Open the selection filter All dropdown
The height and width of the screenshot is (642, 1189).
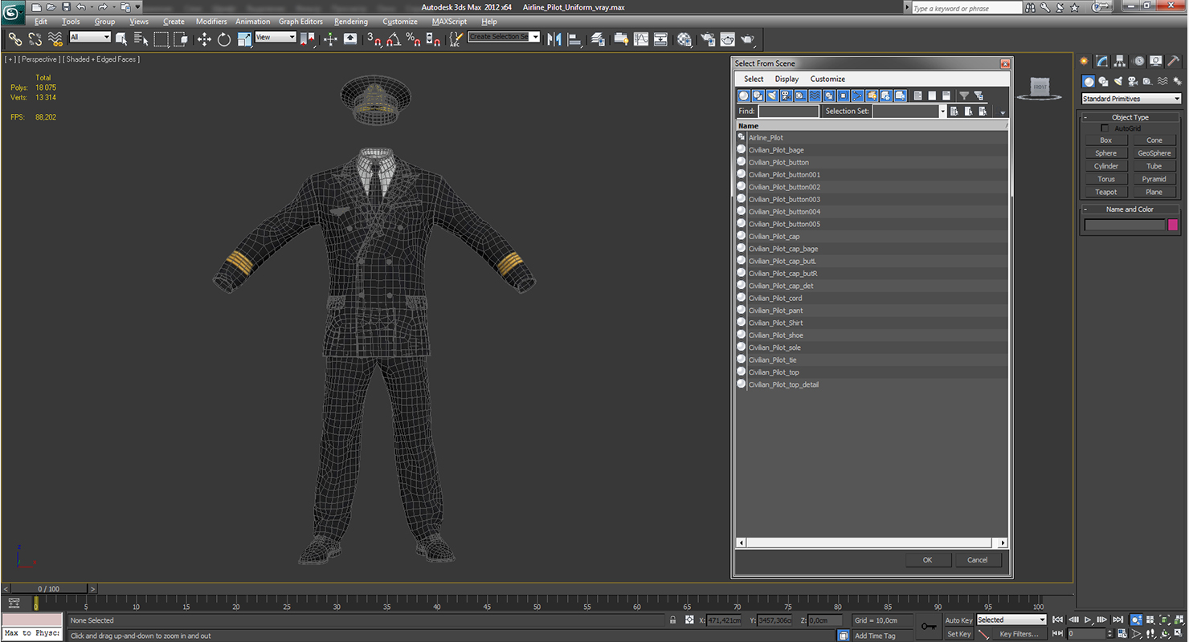[x=90, y=38]
